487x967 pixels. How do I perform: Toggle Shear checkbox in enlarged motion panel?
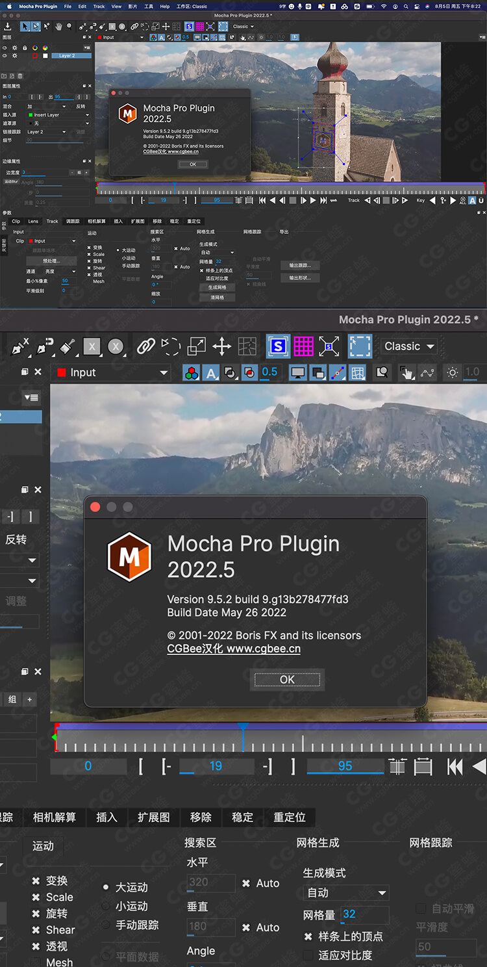pyautogui.click(x=36, y=930)
